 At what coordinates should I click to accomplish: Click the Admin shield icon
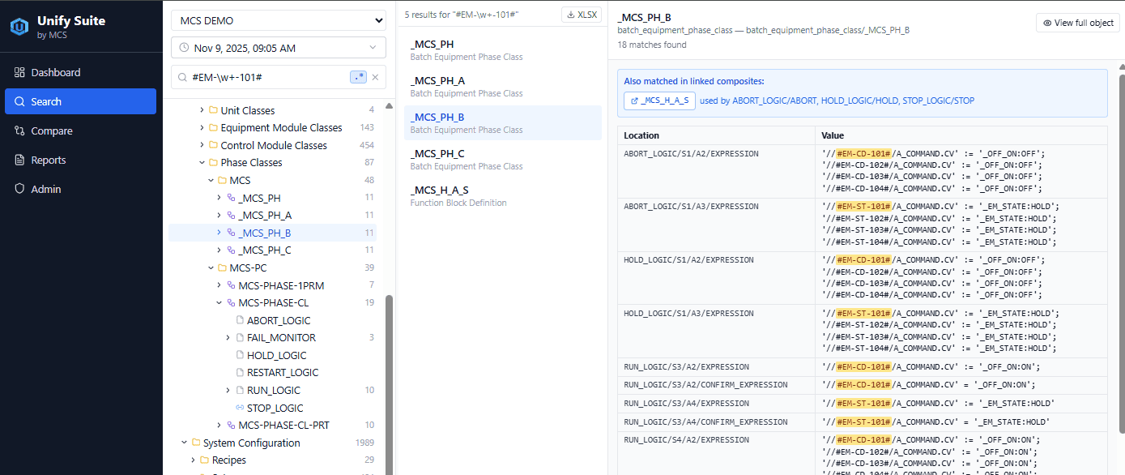[x=19, y=189]
